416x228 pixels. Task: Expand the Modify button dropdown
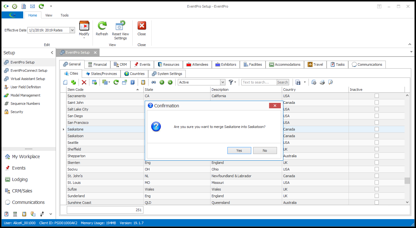pyautogui.click(x=84, y=38)
